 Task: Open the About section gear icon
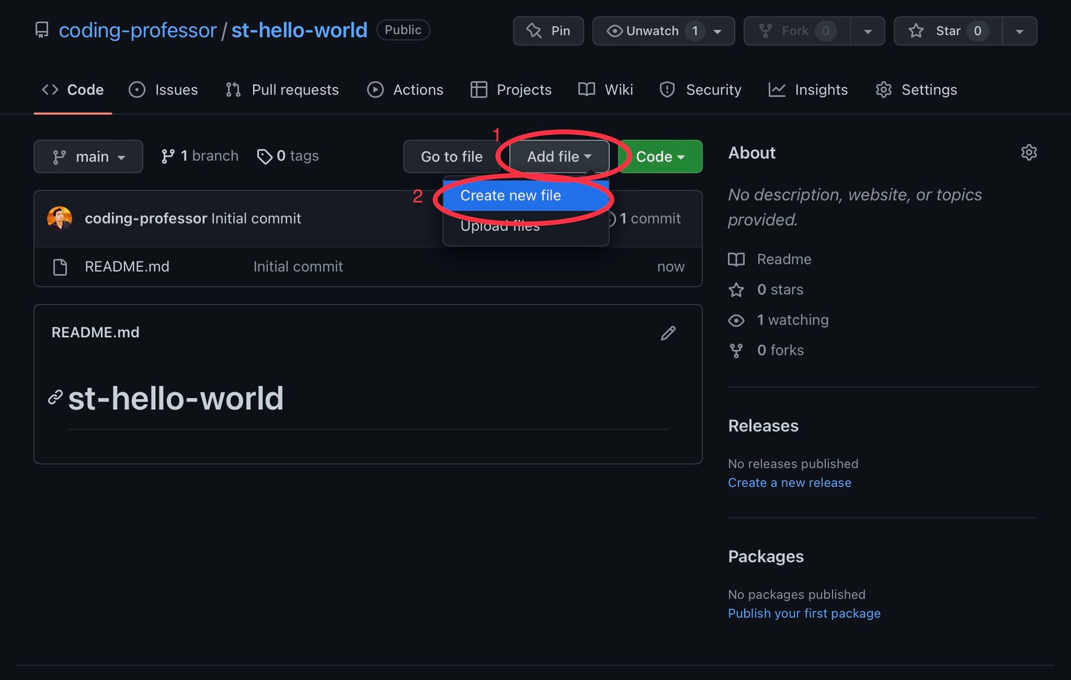tap(1028, 153)
